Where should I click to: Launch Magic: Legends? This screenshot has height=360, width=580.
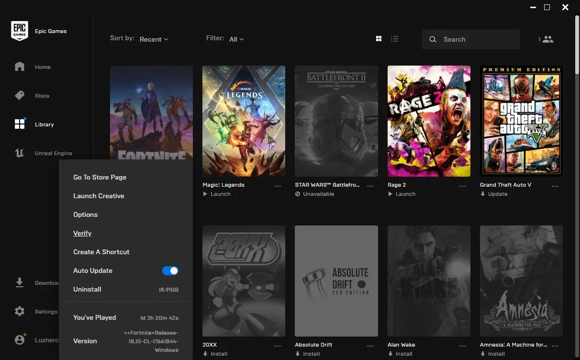point(217,194)
